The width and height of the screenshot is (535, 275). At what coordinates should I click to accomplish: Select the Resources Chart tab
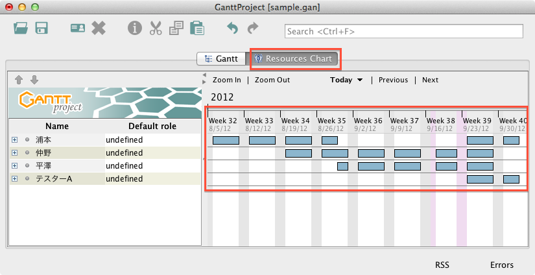tap(294, 59)
